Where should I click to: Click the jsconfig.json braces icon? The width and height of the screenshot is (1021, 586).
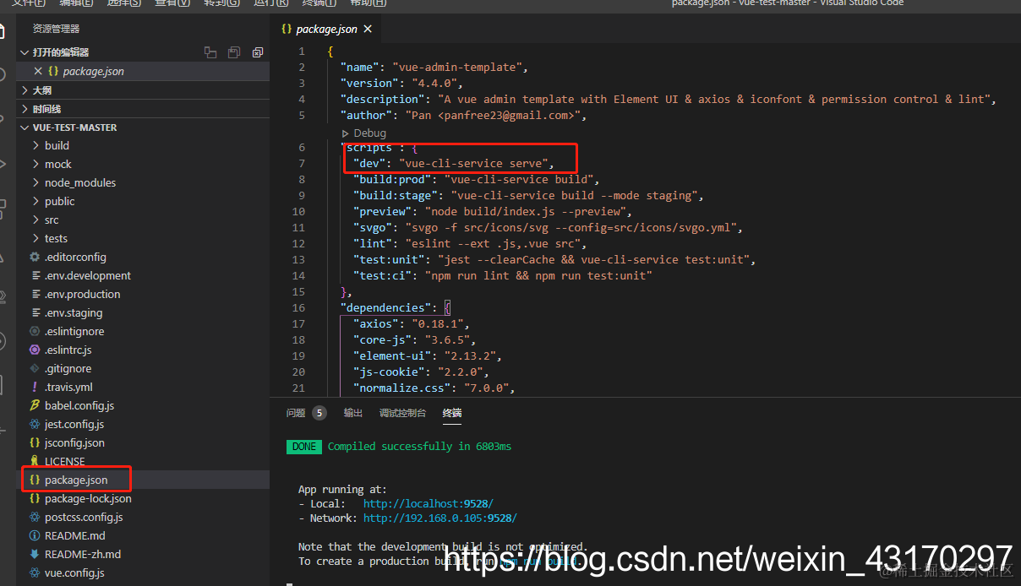coord(35,443)
